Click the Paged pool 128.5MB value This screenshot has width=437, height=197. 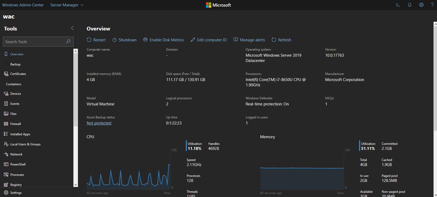point(389,181)
